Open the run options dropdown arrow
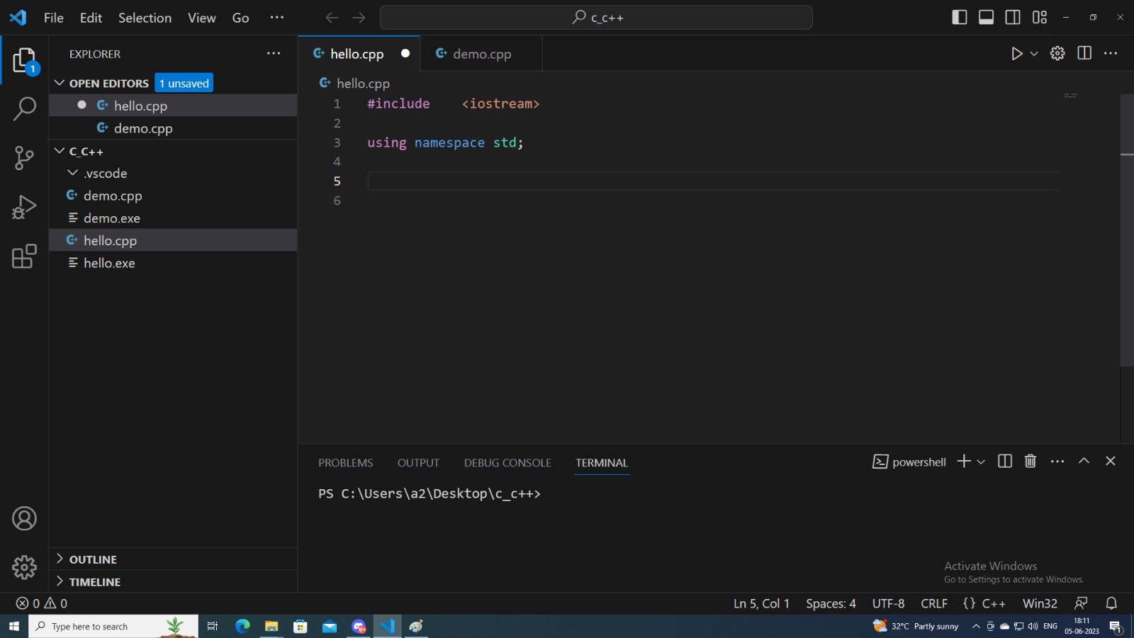Screen dimensions: 1134x638 tap(1034, 54)
